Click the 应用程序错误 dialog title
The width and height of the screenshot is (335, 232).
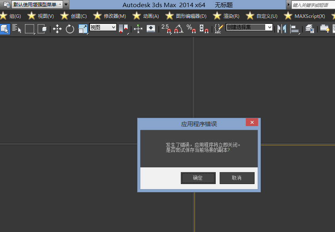(x=199, y=124)
